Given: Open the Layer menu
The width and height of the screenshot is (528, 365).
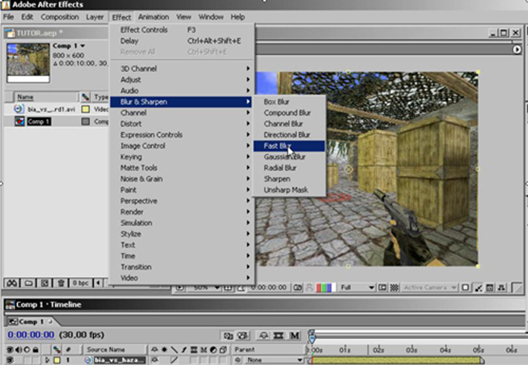Looking at the screenshot, I should [x=95, y=17].
